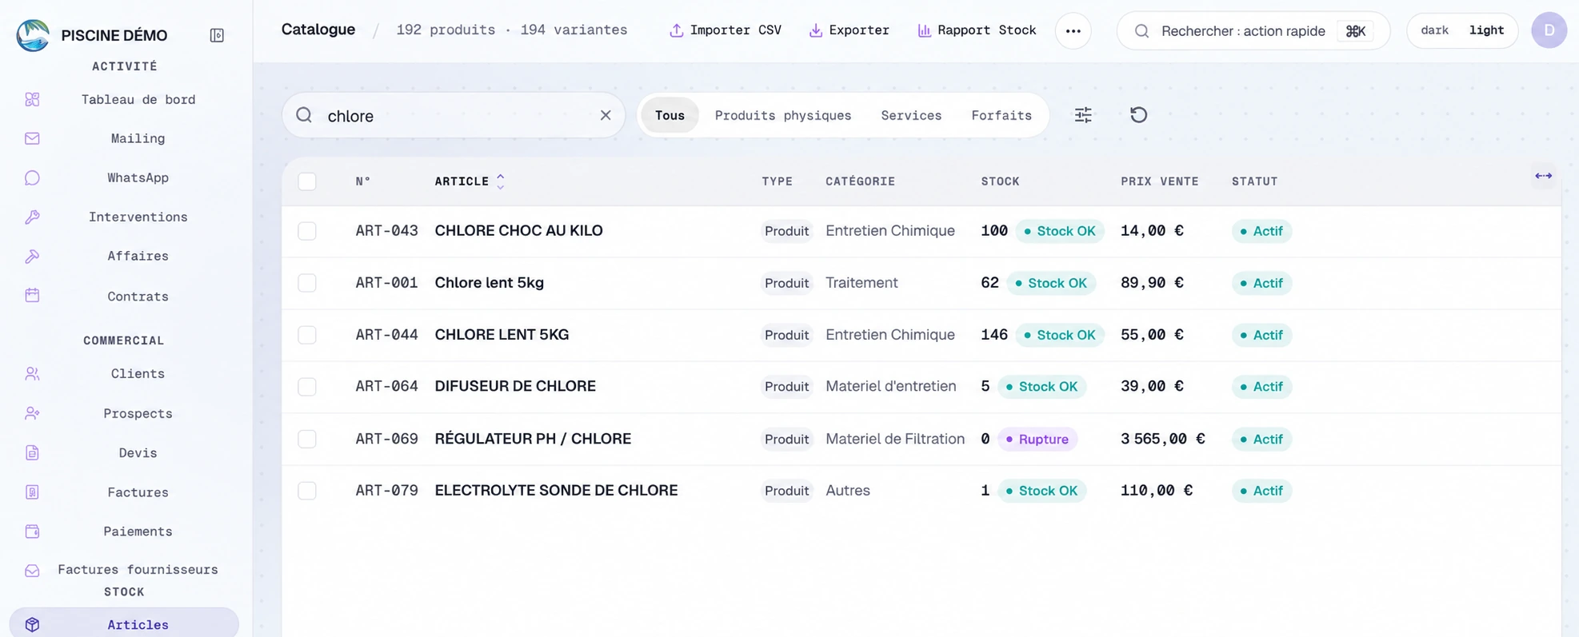Sort by the ARTICLE column
1579x637 pixels.
tap(470, 181)
